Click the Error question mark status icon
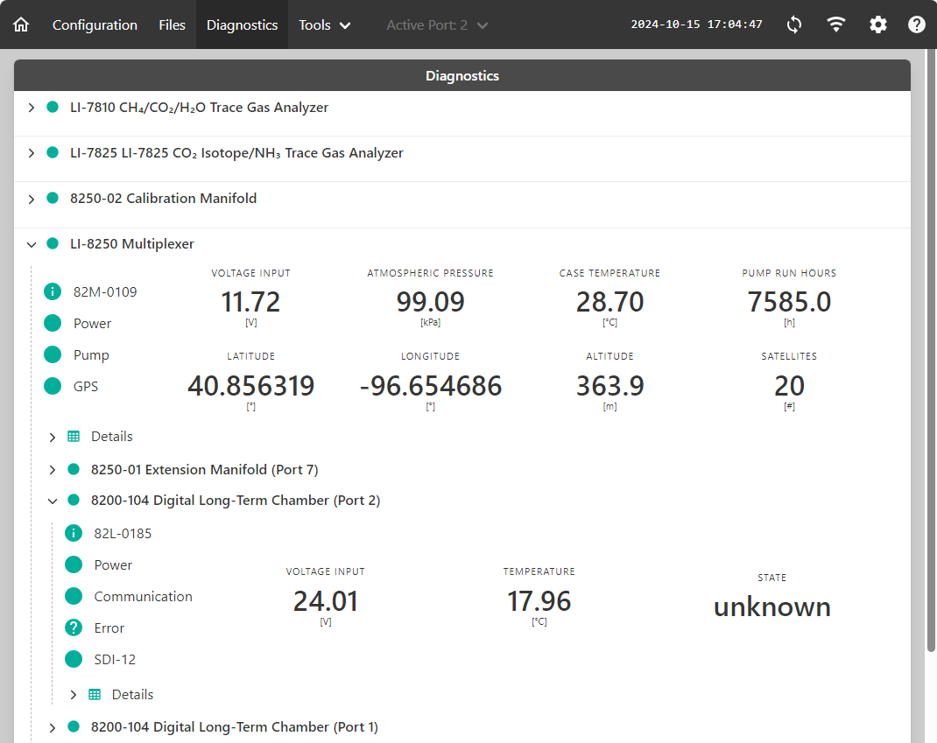 pyautogui.click(x=74, y=627)
